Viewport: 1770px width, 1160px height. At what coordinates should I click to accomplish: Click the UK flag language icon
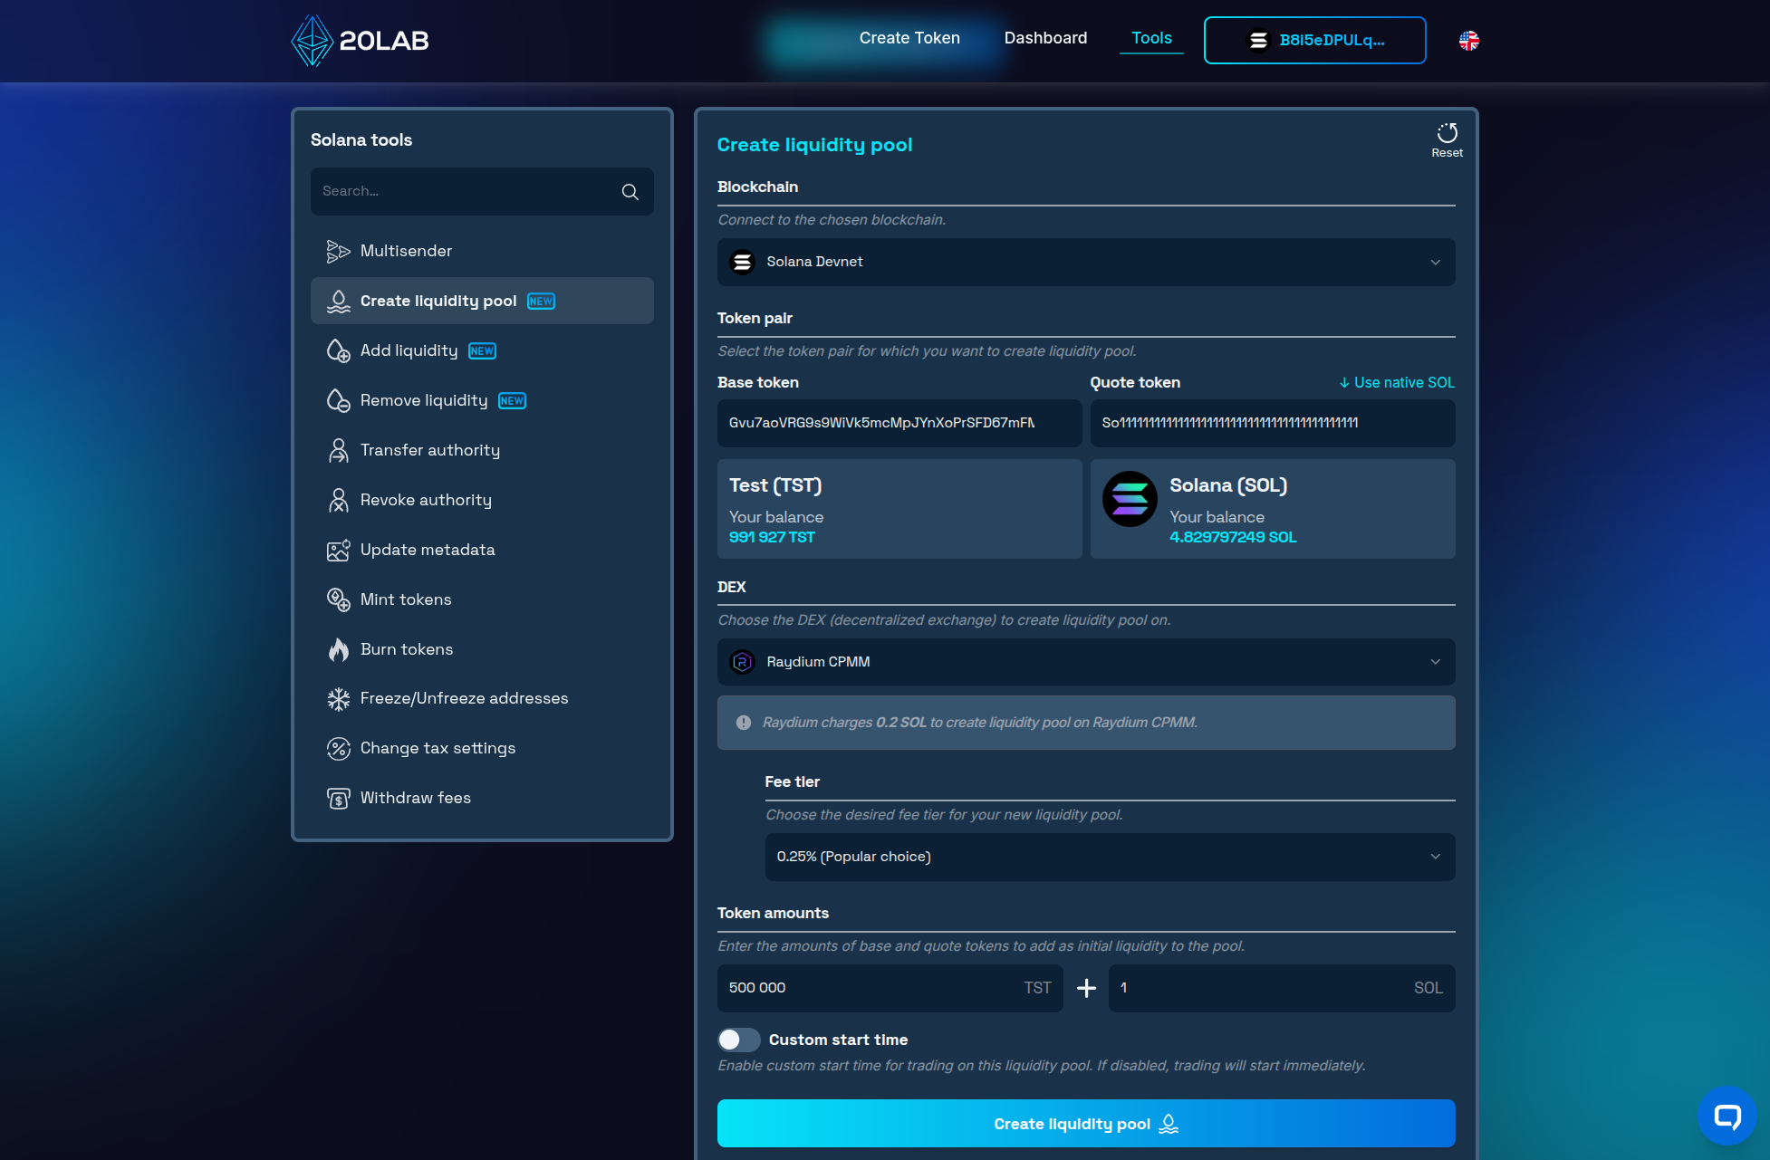pyautogui.click(x=1468, y=41)
